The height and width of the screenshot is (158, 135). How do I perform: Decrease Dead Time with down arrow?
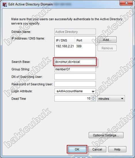(x=93, y=100)
